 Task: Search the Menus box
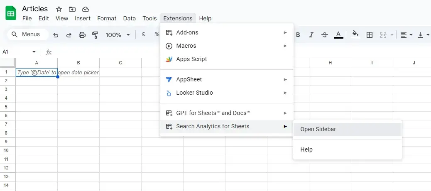[x=28, y=34]
